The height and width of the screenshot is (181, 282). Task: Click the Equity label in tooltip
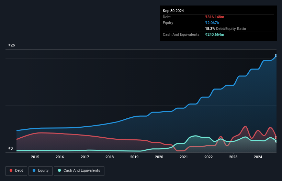tap(168, 23)
